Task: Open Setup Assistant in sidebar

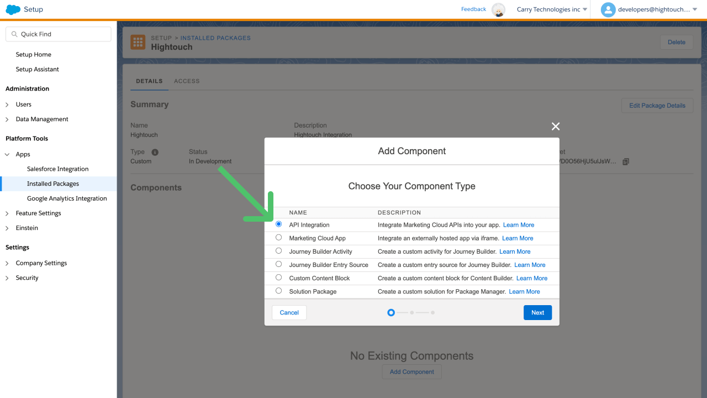Action: click(38, 70)
